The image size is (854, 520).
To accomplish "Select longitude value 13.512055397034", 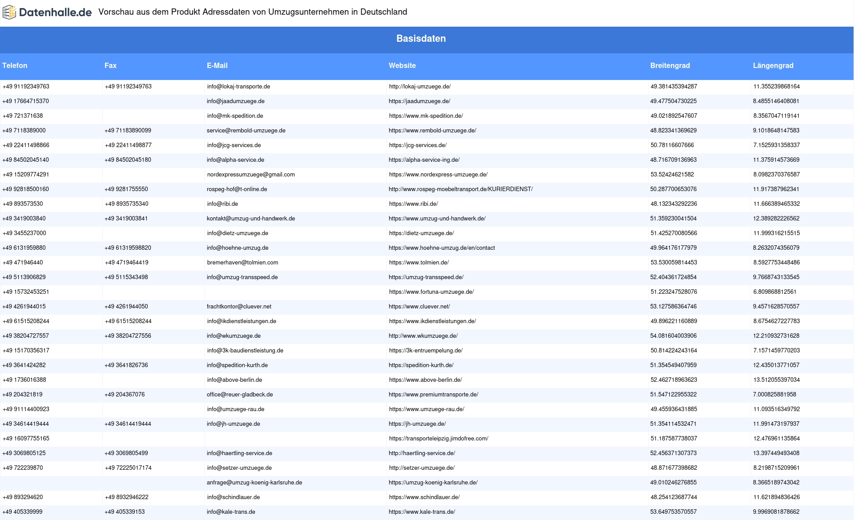I will (776, 380).
